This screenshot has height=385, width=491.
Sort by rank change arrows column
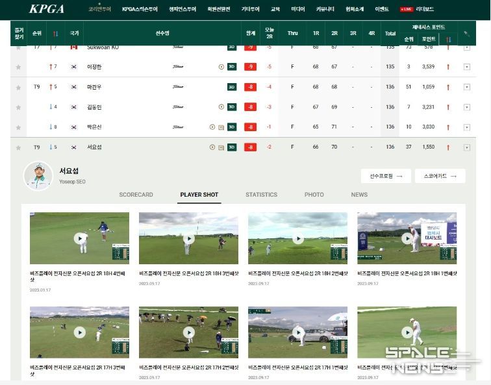point(55,33)
